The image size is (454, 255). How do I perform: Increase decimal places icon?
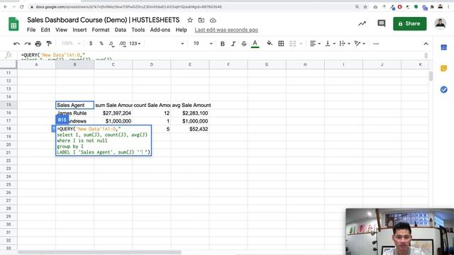point(123,44)
